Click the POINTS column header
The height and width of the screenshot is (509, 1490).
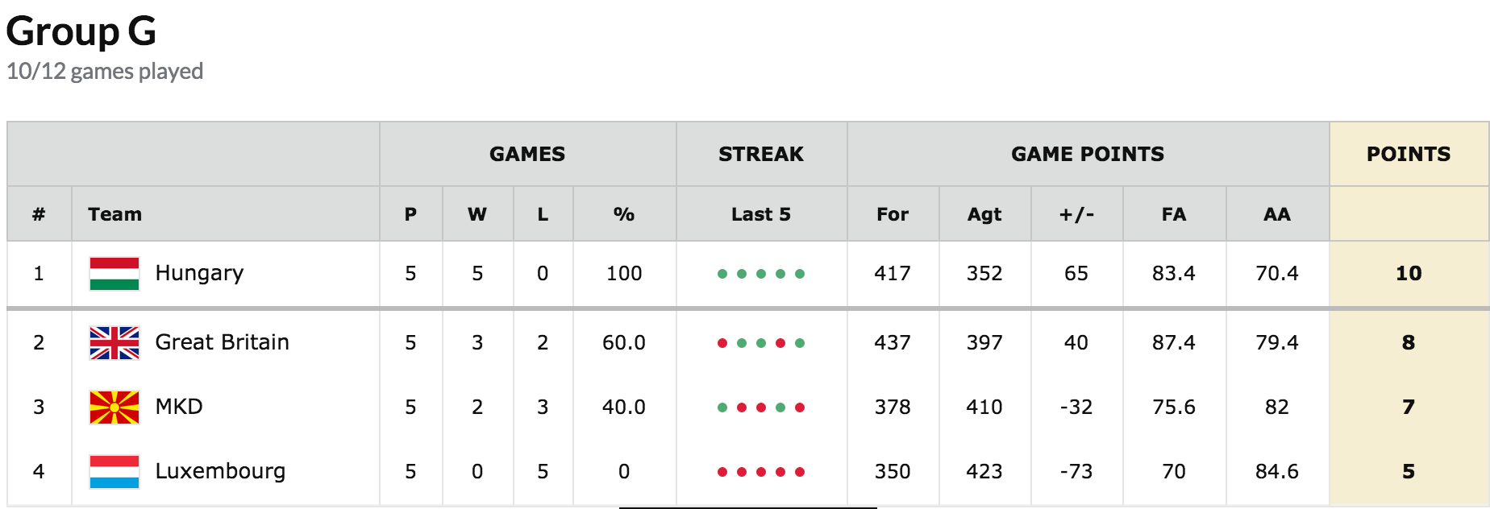(x=1409, y=154)
